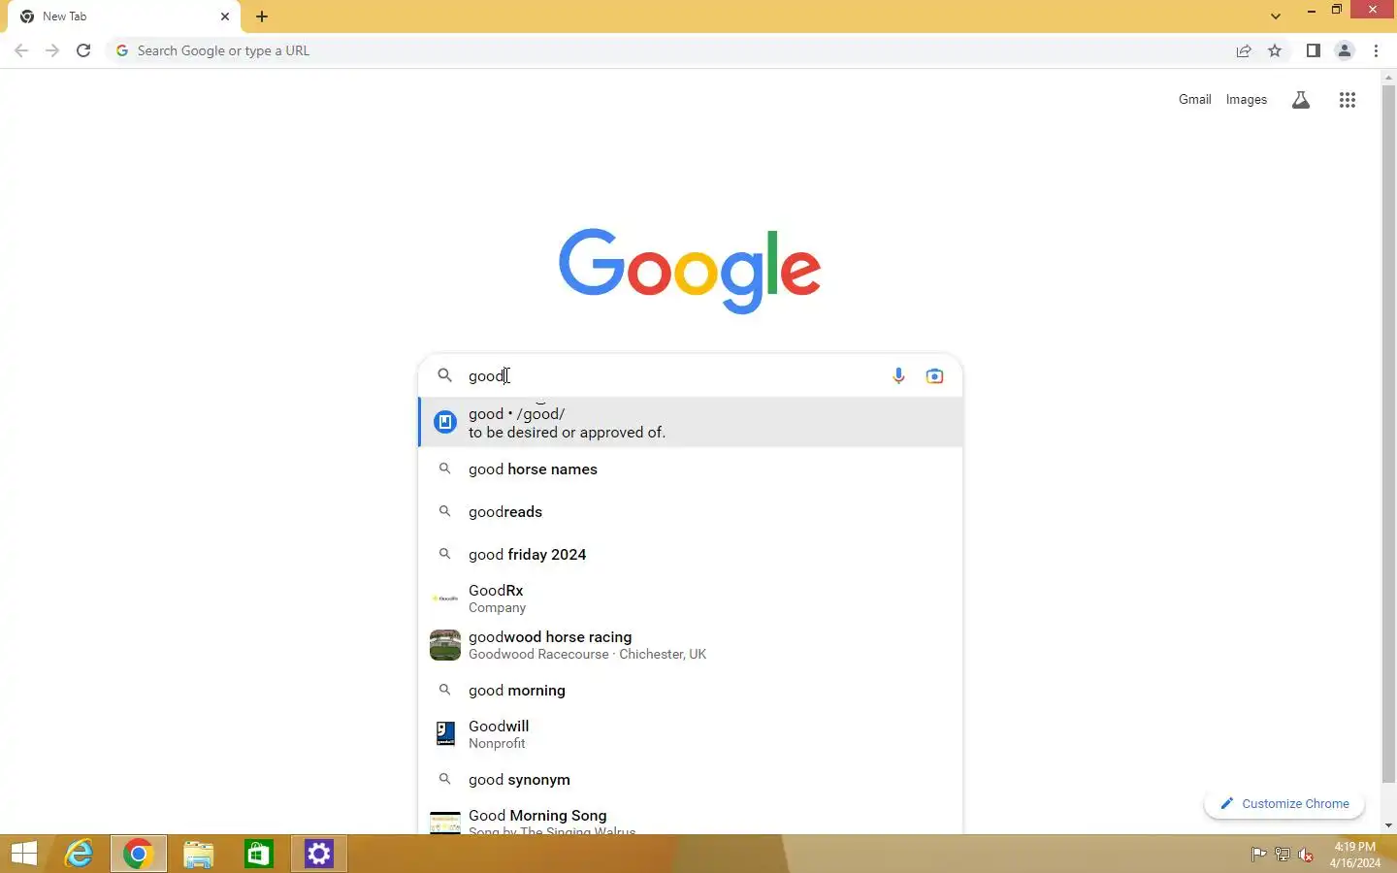1397x873 pixels.
Task: Choose the Goodwill Nonprofit suggestion
Action: click(691, 734)
